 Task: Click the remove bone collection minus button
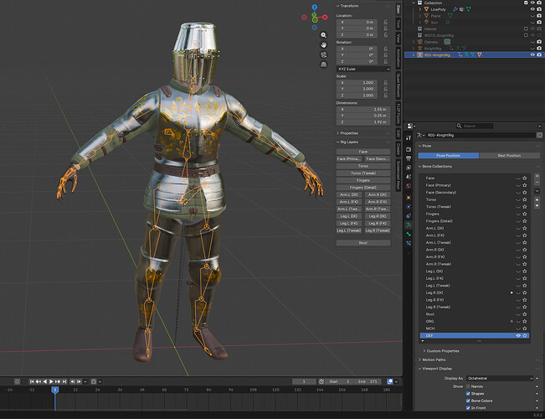click(537, 183)
